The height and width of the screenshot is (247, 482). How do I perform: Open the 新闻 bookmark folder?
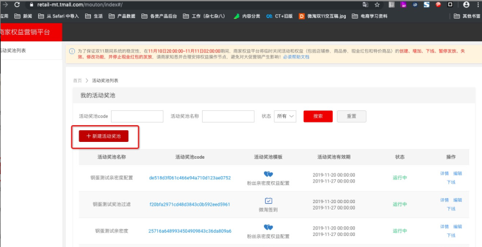coord(23,16)
